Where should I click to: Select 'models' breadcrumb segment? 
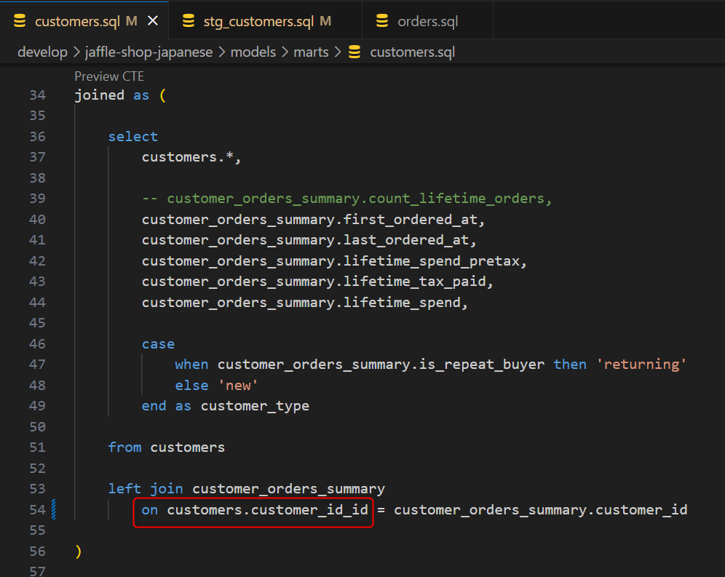(253, 52)
